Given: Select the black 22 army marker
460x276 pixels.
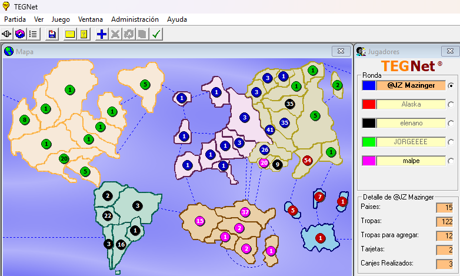Looking at the screenshot, I should [x=108, y=216].
